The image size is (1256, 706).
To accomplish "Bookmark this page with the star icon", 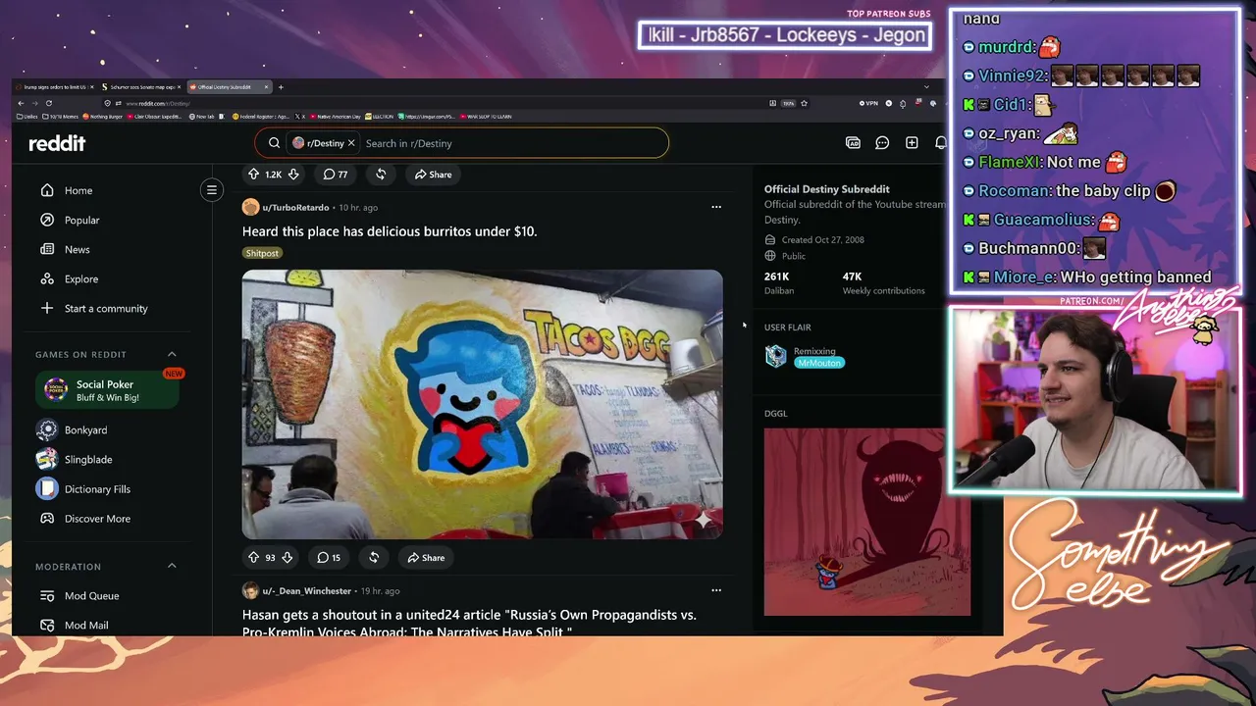I will (x=804, y=103).
